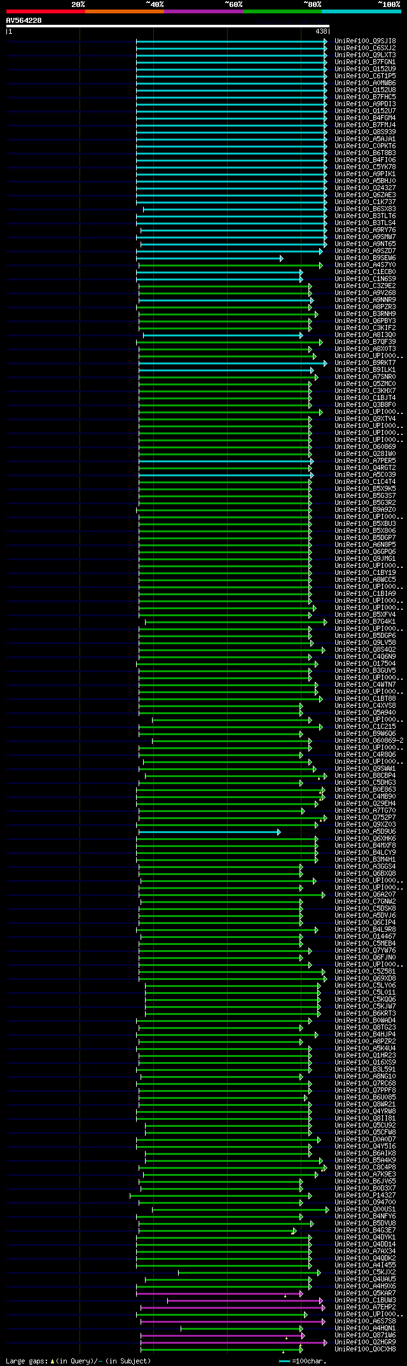This screenshot has height=1366, width=407.
Task: Click the query name AV564228
Action: pos(24,20)
